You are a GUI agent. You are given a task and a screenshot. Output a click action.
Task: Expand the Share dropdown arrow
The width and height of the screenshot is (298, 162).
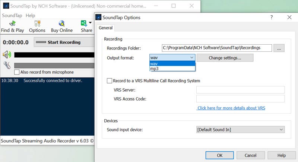(90, 23)
